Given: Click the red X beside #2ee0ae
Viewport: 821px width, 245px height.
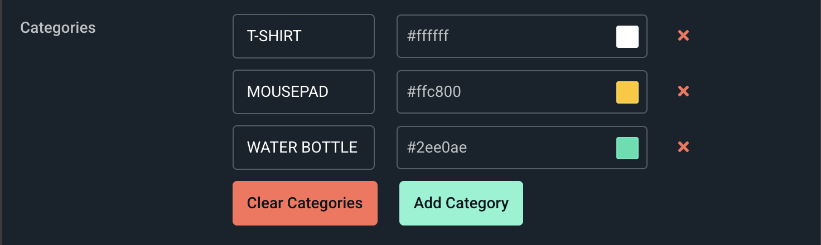Looking at the screenshot, I should 683,148.
